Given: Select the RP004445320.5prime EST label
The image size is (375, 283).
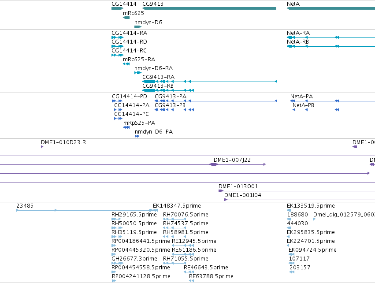Looking at the screenshot, I should (x=141, y=250).
